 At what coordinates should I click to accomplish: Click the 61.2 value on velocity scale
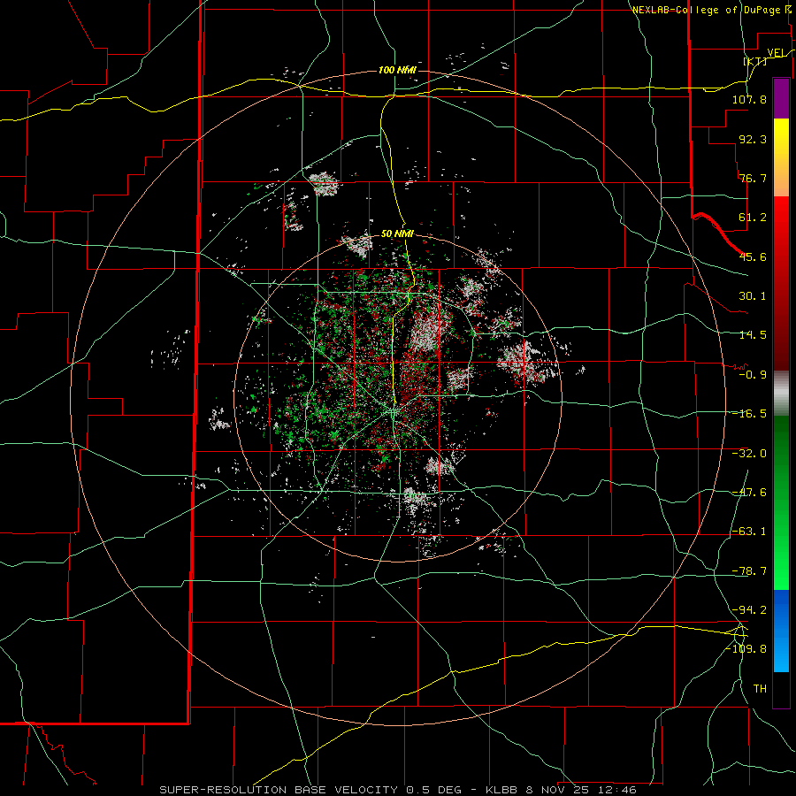point(753,218)
